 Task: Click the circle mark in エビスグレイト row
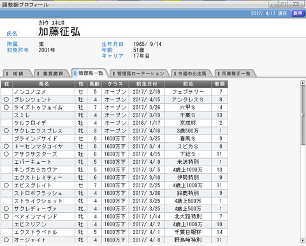(6, 185)
